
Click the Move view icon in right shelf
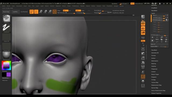point(143,54)
